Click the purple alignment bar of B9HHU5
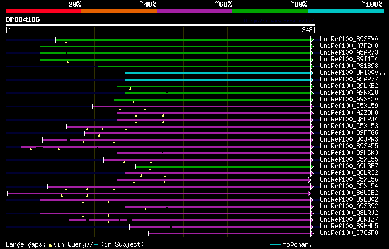389x249 pixels. 220,227
